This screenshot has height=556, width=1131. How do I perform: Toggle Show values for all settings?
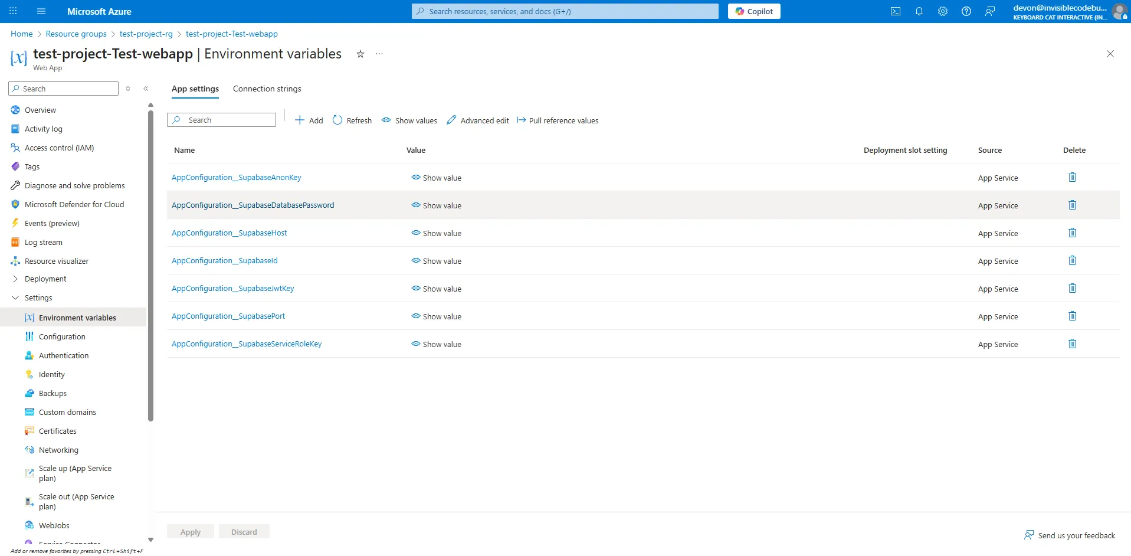point(409,120)
